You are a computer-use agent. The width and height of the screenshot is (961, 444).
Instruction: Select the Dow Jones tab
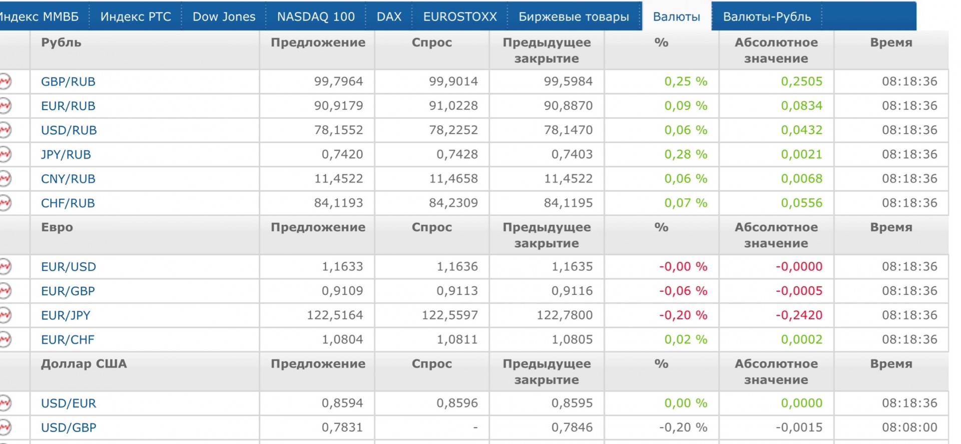pyautogui.click(x=224, y=17)
